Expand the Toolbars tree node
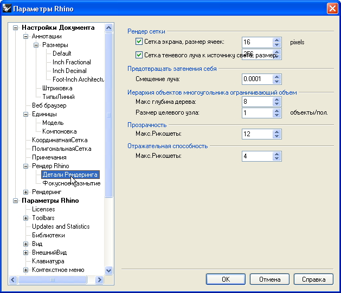The image size is (341, 293). [x=25, y=218]
